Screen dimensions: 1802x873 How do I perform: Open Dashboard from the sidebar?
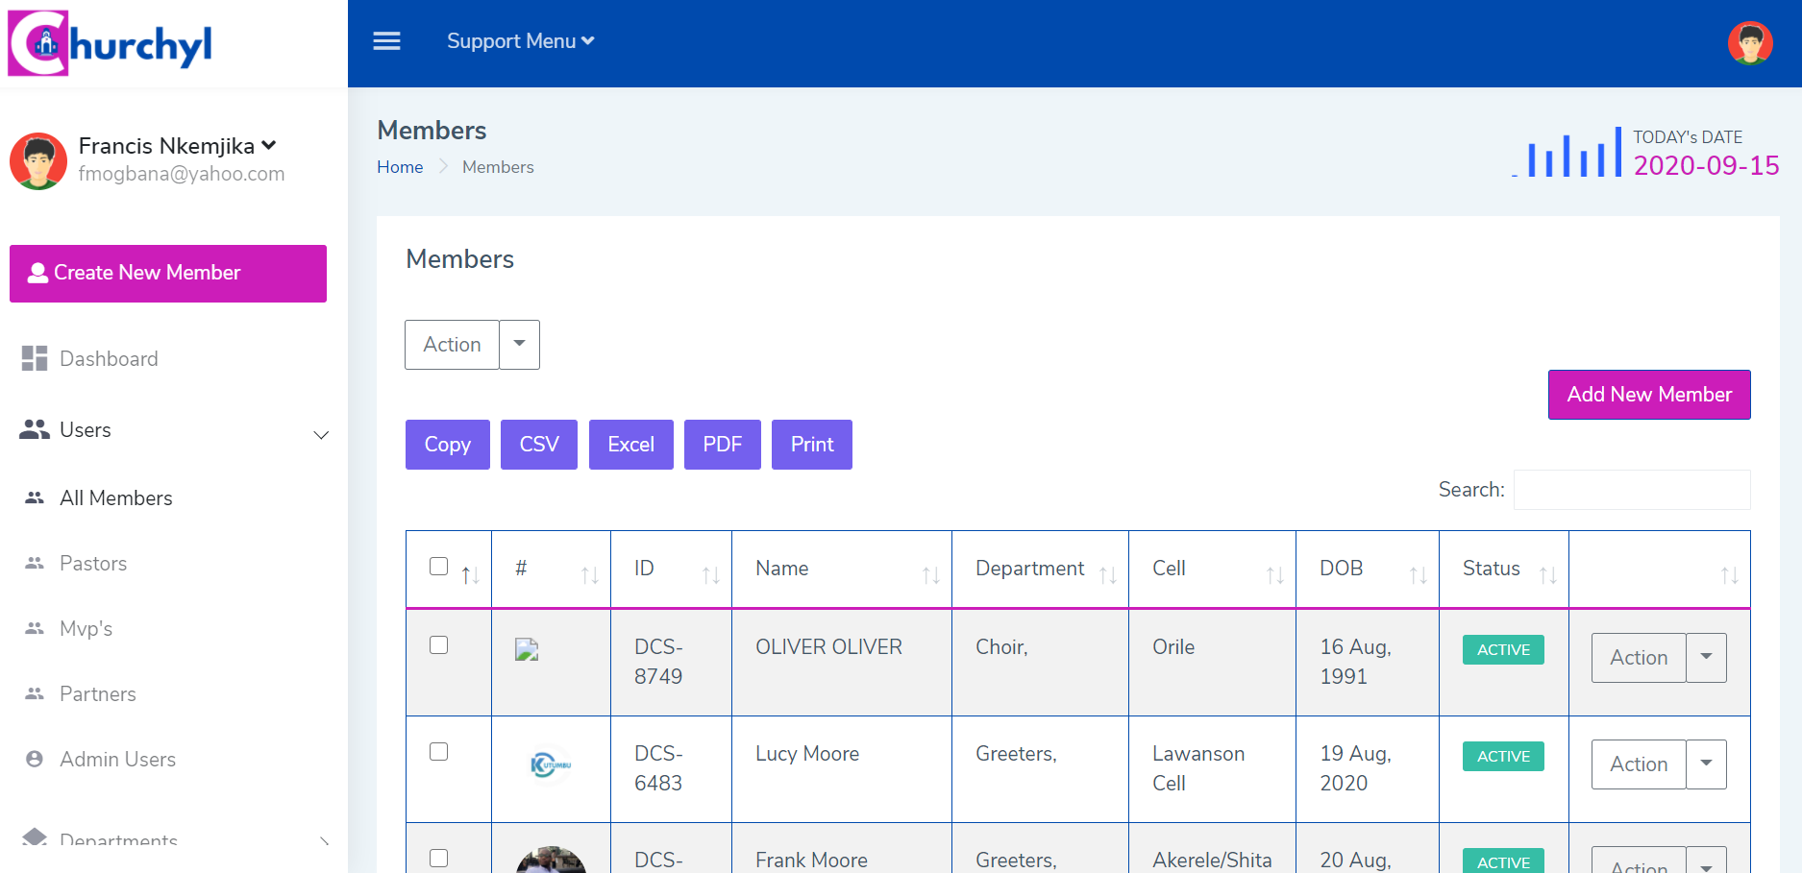tap(109, 358)
